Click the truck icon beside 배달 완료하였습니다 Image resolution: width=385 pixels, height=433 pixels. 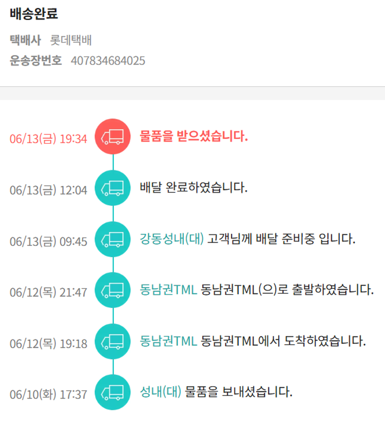[113, 188]
